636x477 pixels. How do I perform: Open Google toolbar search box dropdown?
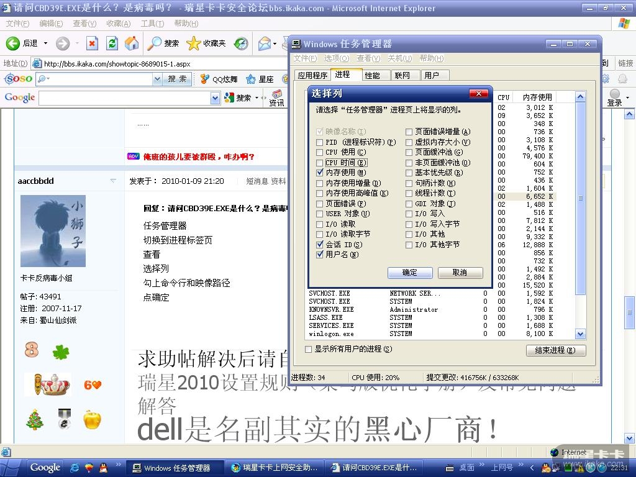(x=215, y=98)
